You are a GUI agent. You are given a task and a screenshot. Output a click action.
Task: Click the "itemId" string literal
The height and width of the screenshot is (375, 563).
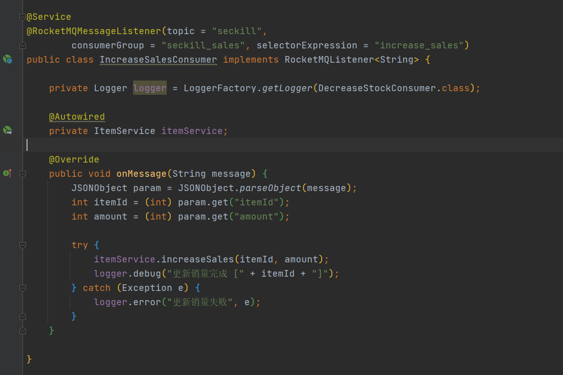(x=257, y=202)
